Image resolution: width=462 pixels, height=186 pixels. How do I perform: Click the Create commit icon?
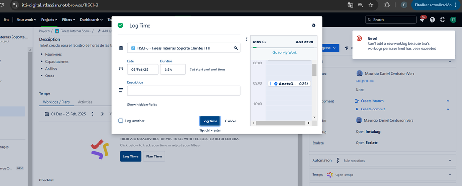pyautogui.click(x=357, y=109)
